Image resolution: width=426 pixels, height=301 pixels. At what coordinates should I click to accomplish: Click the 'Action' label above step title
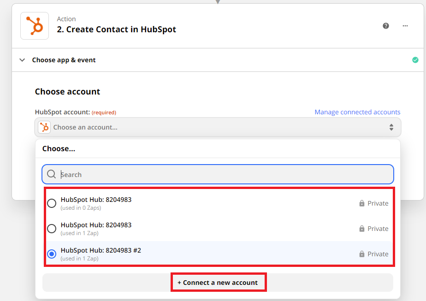pyautogui.click(x=66, y=19)
